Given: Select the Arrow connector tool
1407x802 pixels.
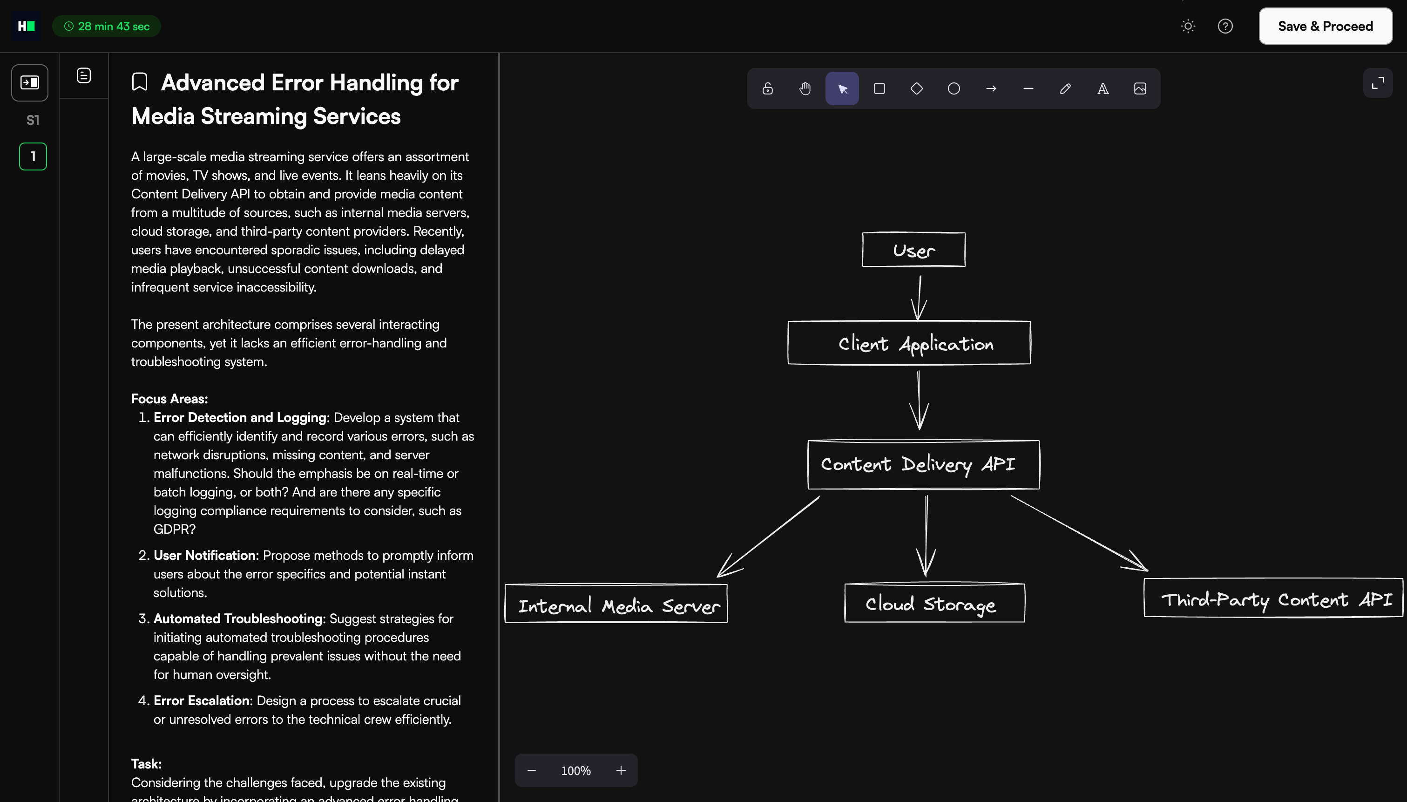Looking at the screenshot, I should point(991,88).
